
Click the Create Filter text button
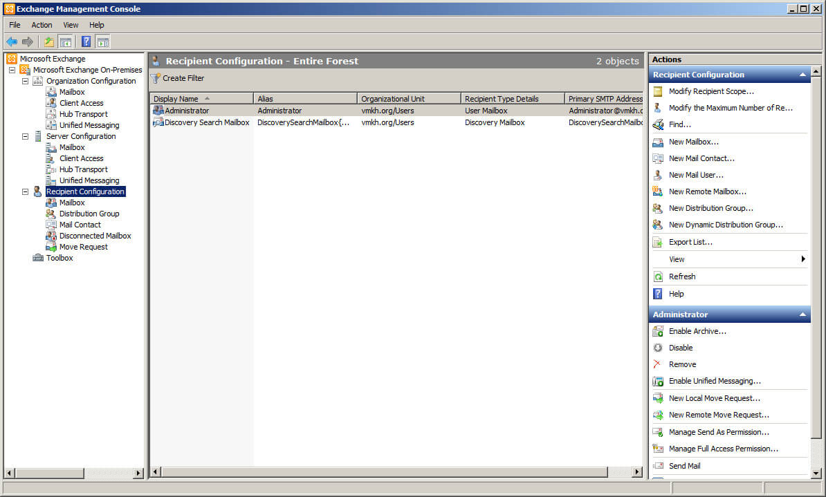click(x=183, y=78)
